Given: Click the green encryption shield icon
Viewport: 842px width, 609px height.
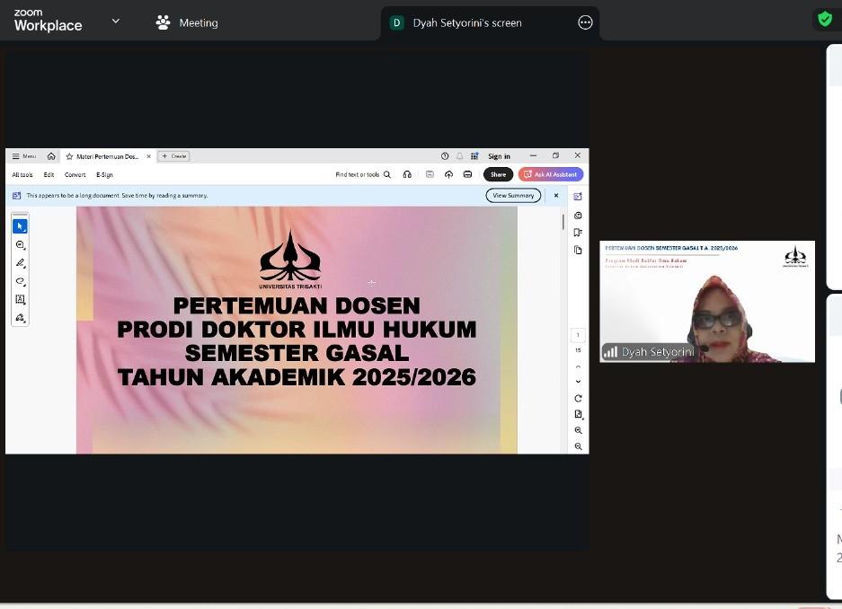Looking at the screenshot, I should point(824,19).
